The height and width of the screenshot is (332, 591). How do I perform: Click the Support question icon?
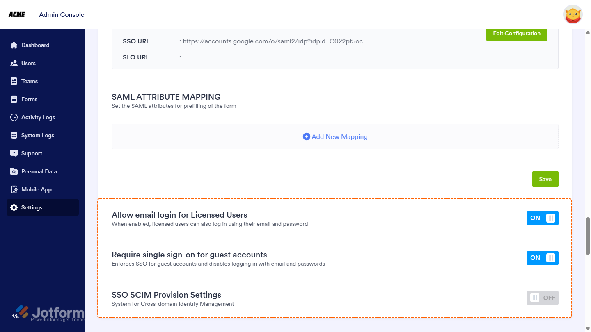(x=14, y=153)
